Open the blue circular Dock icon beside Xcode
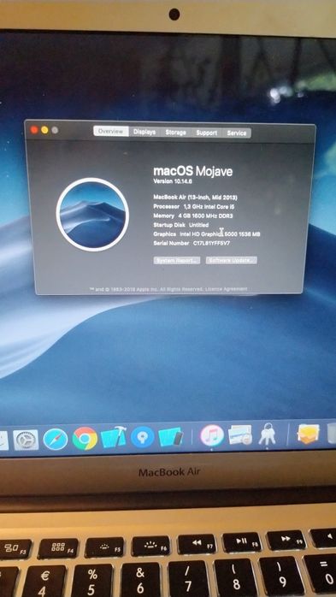336x597 pixels. point(142,437)
